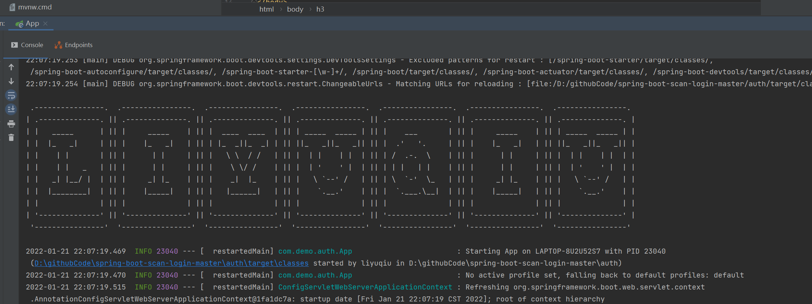
Task: Toggle soft-wrap in the console
Action: pos(11,95)
